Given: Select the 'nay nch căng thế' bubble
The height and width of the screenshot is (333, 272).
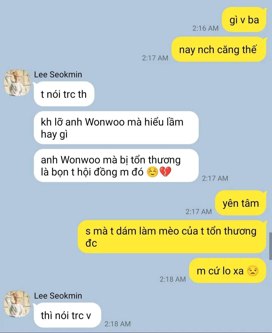Looking at the screenshot, I should coord(219,49).
